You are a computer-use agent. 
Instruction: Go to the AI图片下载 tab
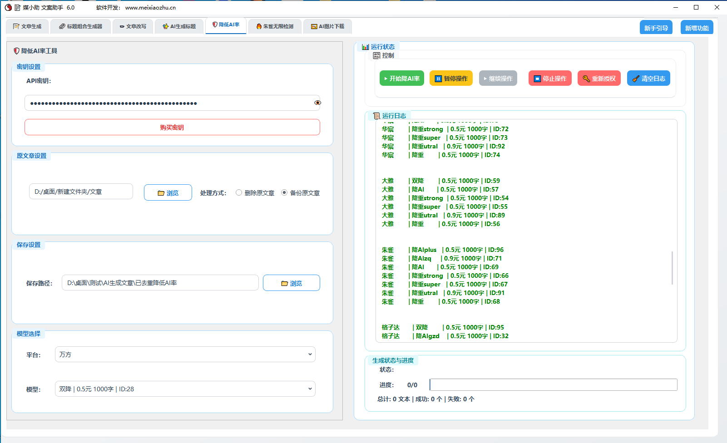pyautogui.click(x=327, y=26)
